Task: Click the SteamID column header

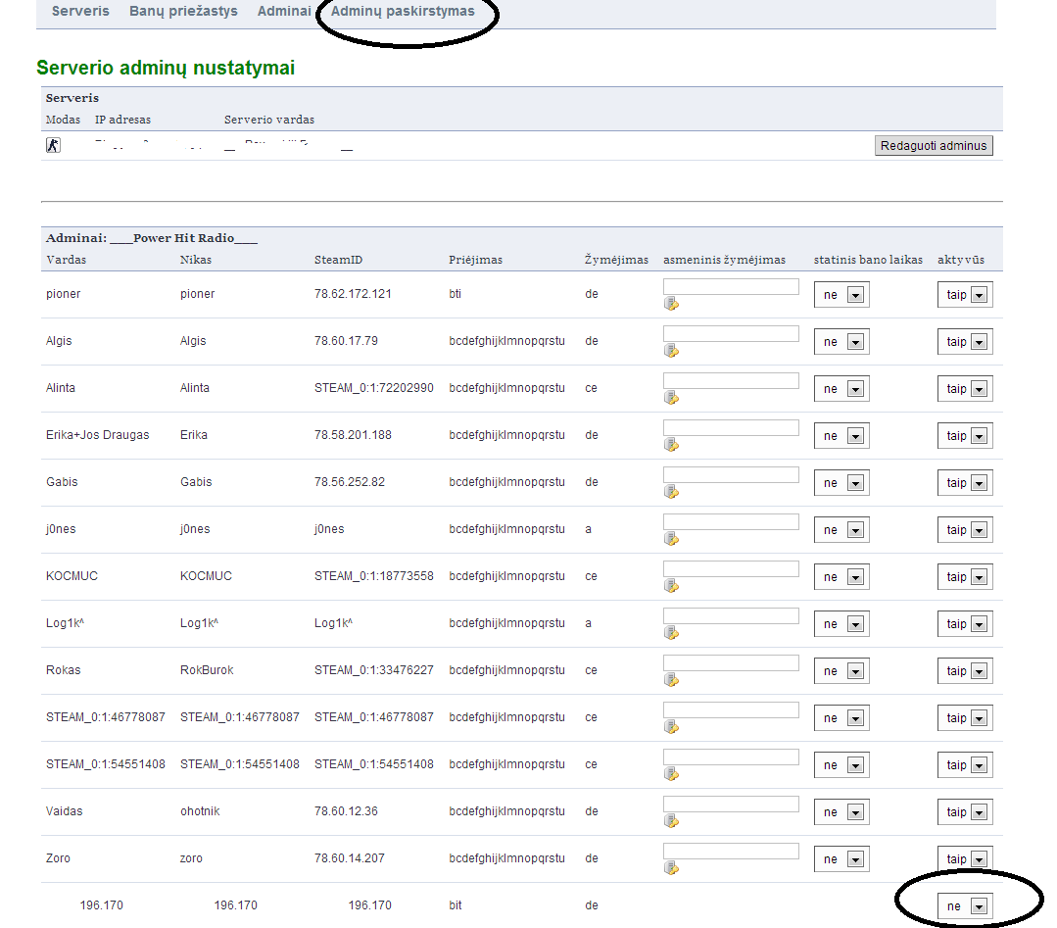Action: click(x=338, y=260)
